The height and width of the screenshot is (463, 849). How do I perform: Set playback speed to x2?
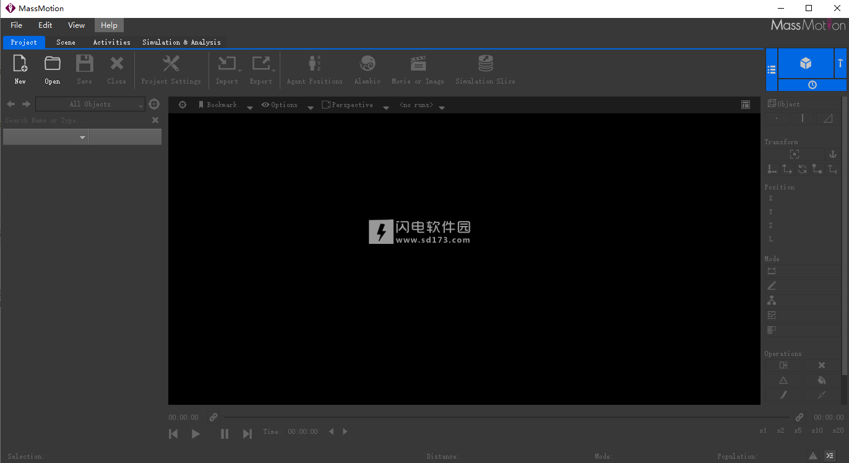780,431
